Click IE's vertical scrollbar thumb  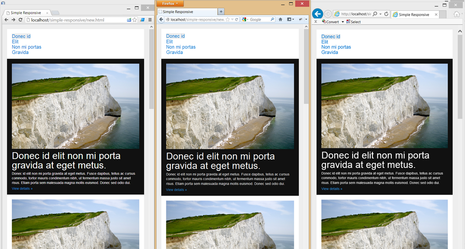pyautogui.click(x=460, y=77)
